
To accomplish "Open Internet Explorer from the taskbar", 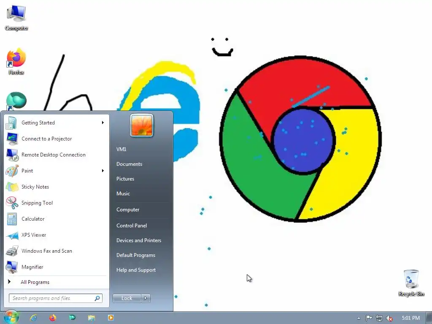I will tap(33, 318).
